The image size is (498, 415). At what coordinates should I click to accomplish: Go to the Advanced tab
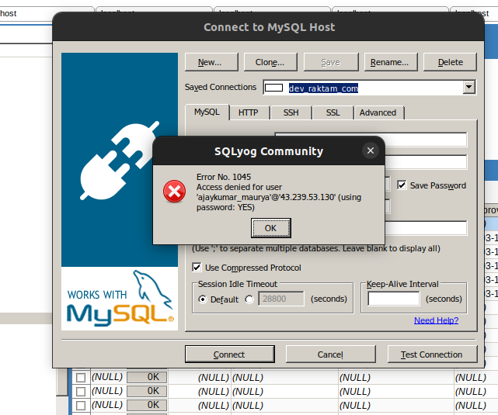378,112
